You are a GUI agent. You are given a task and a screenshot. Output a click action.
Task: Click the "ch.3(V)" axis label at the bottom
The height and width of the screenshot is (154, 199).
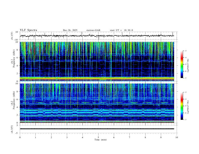tap(12, 129)
